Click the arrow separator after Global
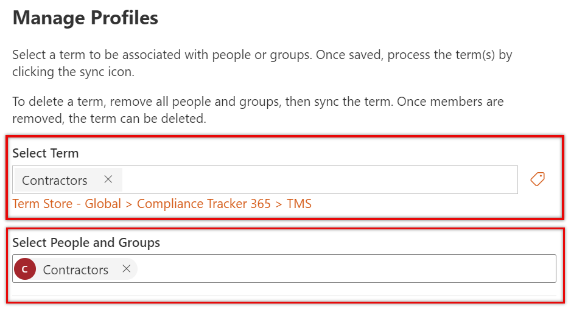Viewport: 571px width, 309px height. coord(129,204)
